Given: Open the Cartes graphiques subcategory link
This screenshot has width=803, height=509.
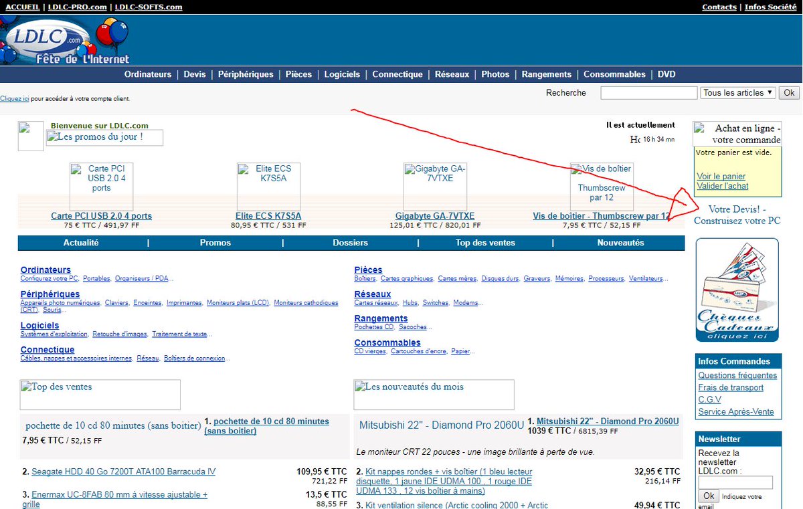Looking at the screenshot, I should (x=407, y=278).
